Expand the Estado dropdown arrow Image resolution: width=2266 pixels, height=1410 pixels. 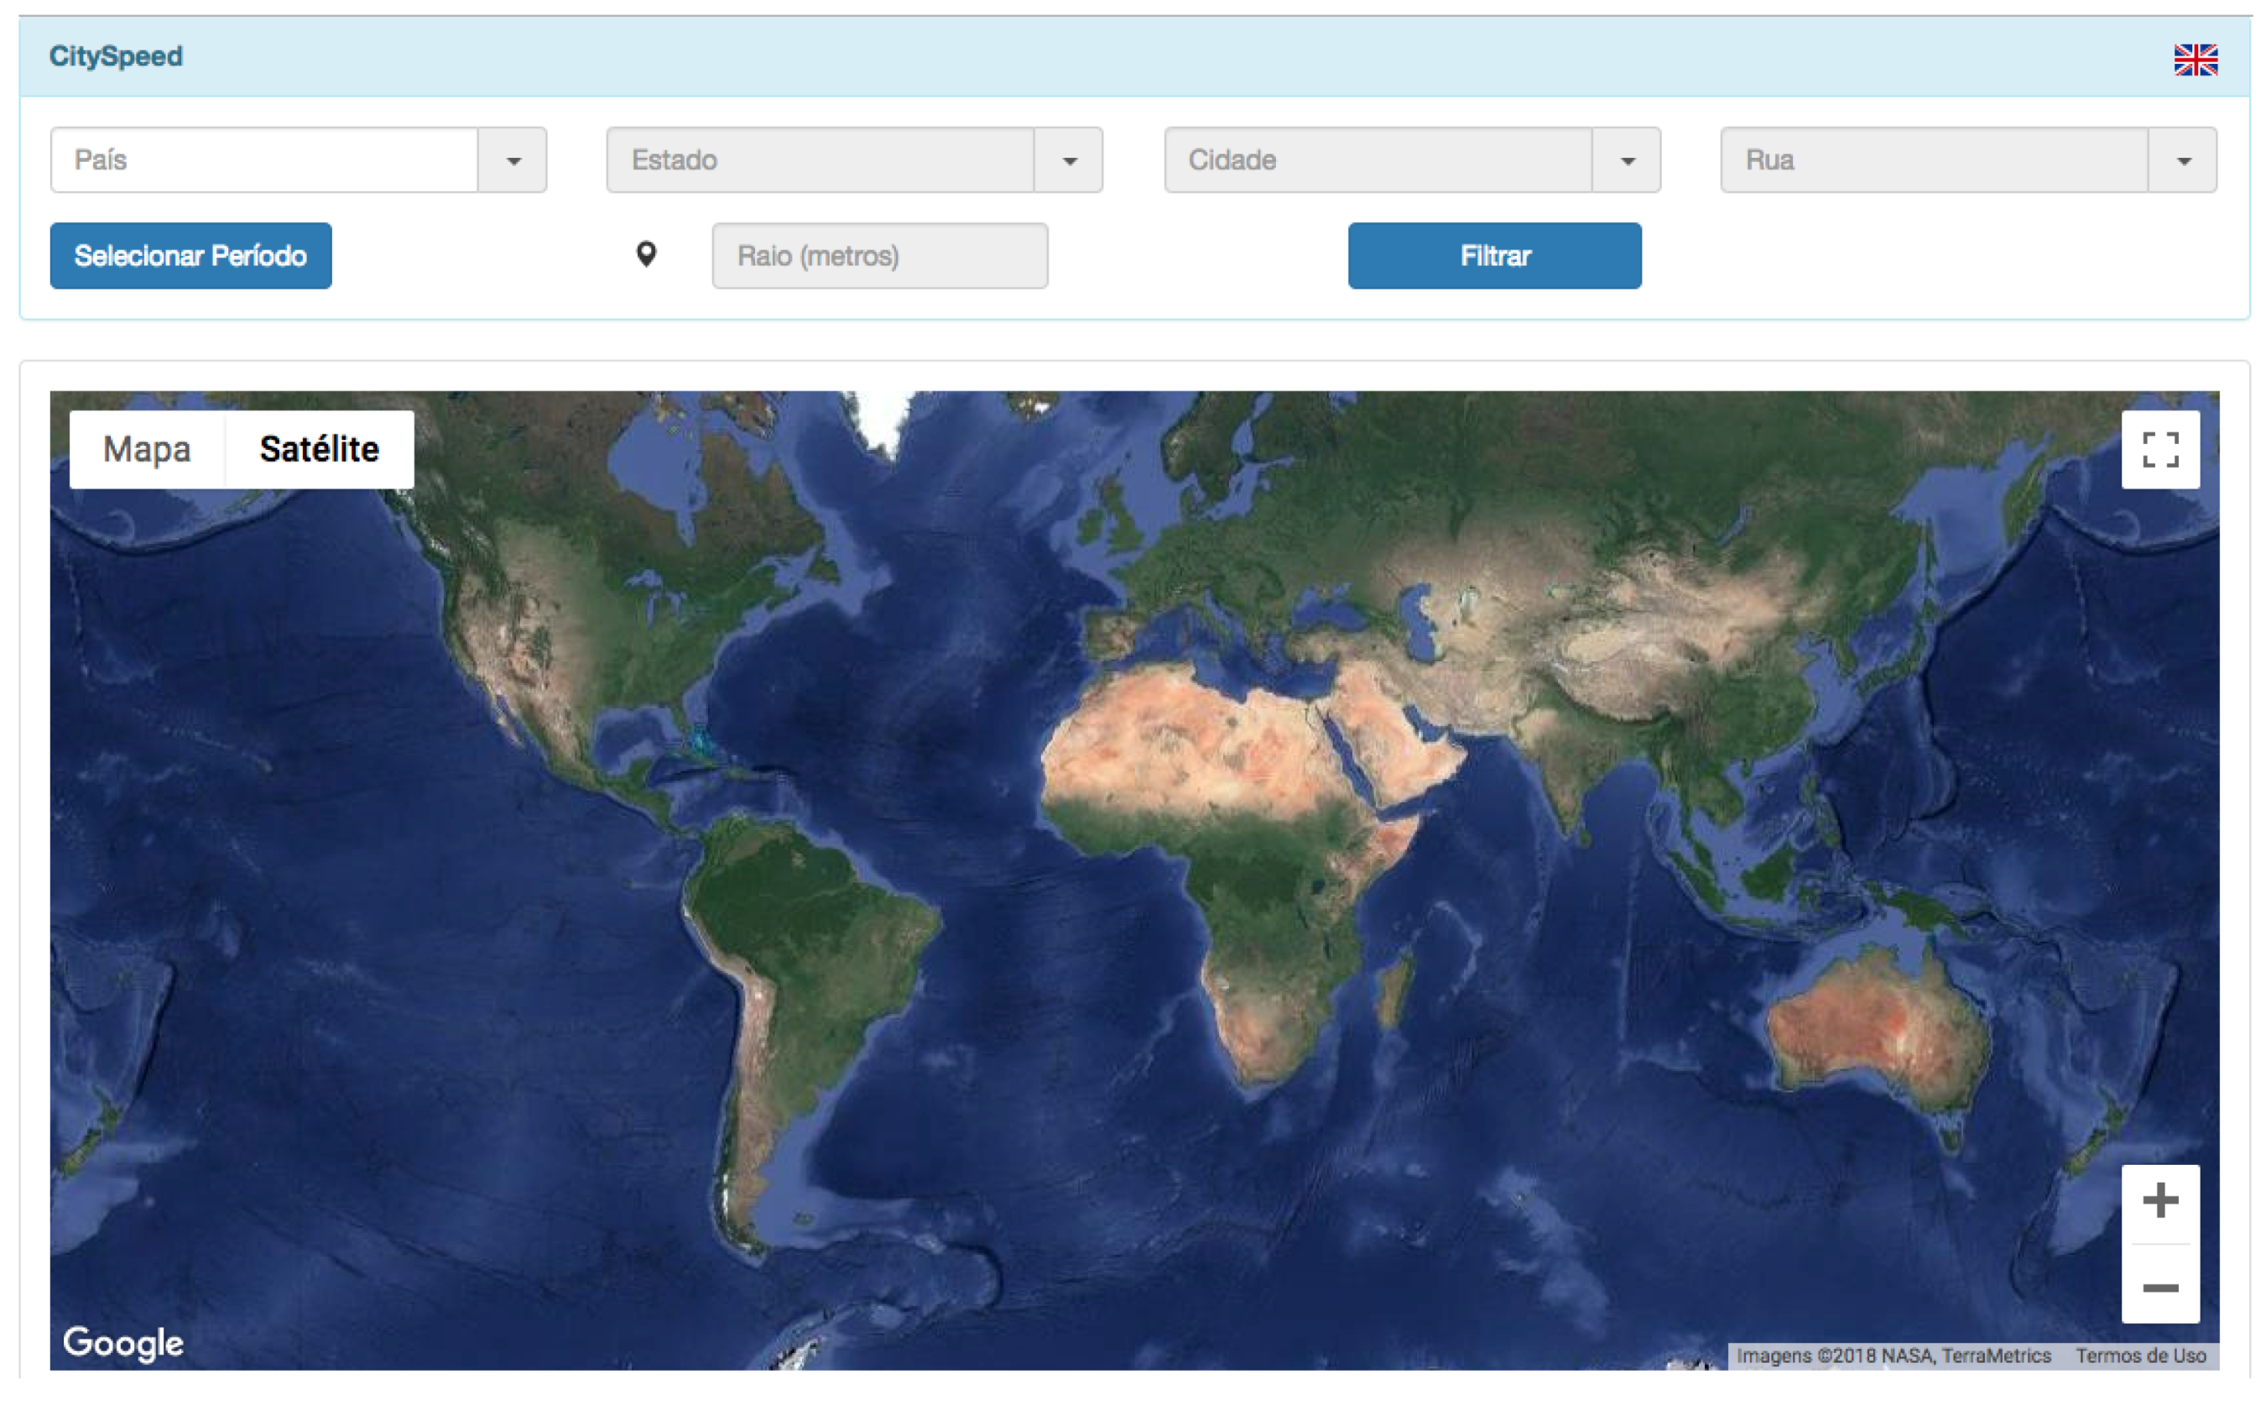tap(1069, 160)
